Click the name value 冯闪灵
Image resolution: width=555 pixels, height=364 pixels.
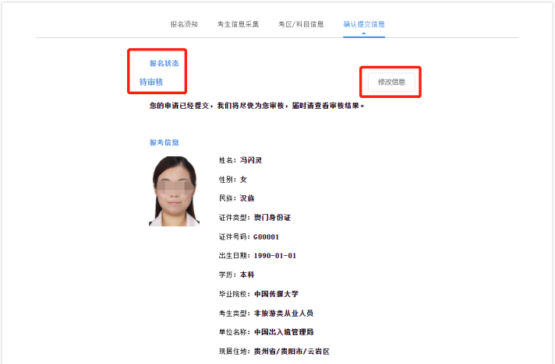tap(251, 160)
